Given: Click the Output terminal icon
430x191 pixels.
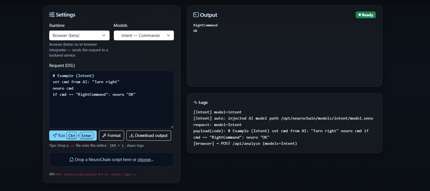Looking at the screenshot, I should pos(196,15).
